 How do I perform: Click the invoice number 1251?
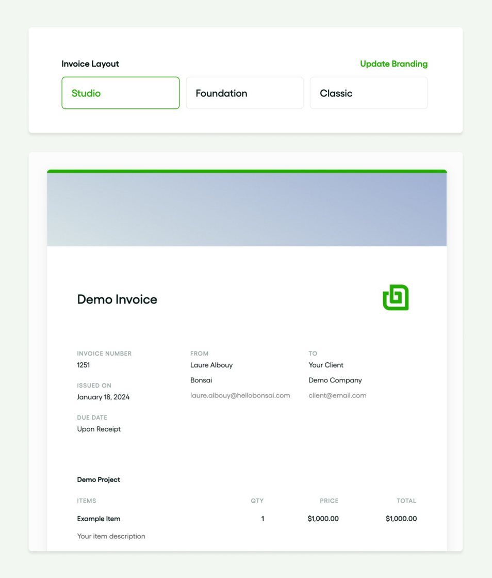pyautogui.click(x=81, y=365)
